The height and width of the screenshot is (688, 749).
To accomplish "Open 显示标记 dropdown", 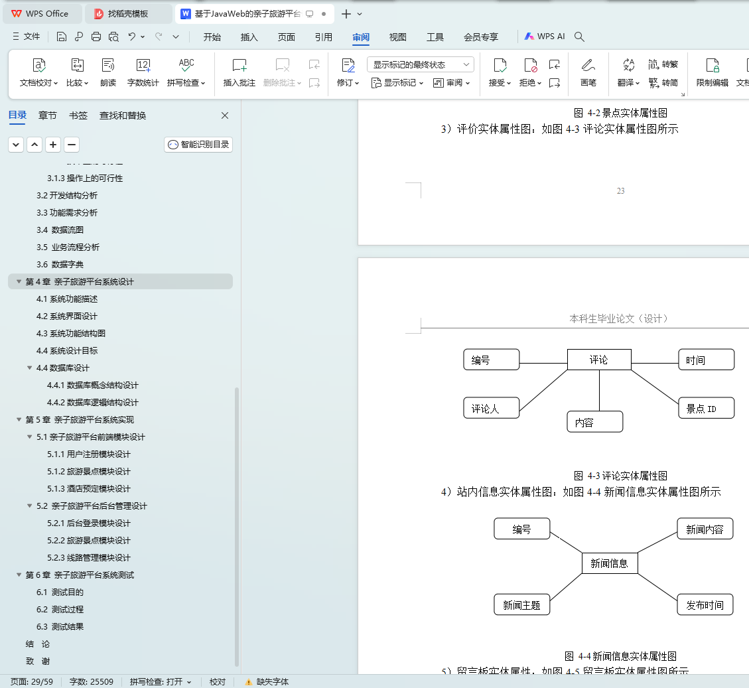I will (397, 83).
